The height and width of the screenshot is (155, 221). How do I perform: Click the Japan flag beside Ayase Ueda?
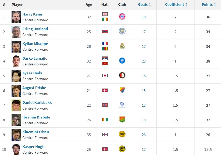coord(105,76)
